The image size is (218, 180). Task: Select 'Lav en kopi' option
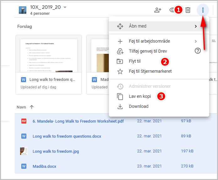click(159, 96)
